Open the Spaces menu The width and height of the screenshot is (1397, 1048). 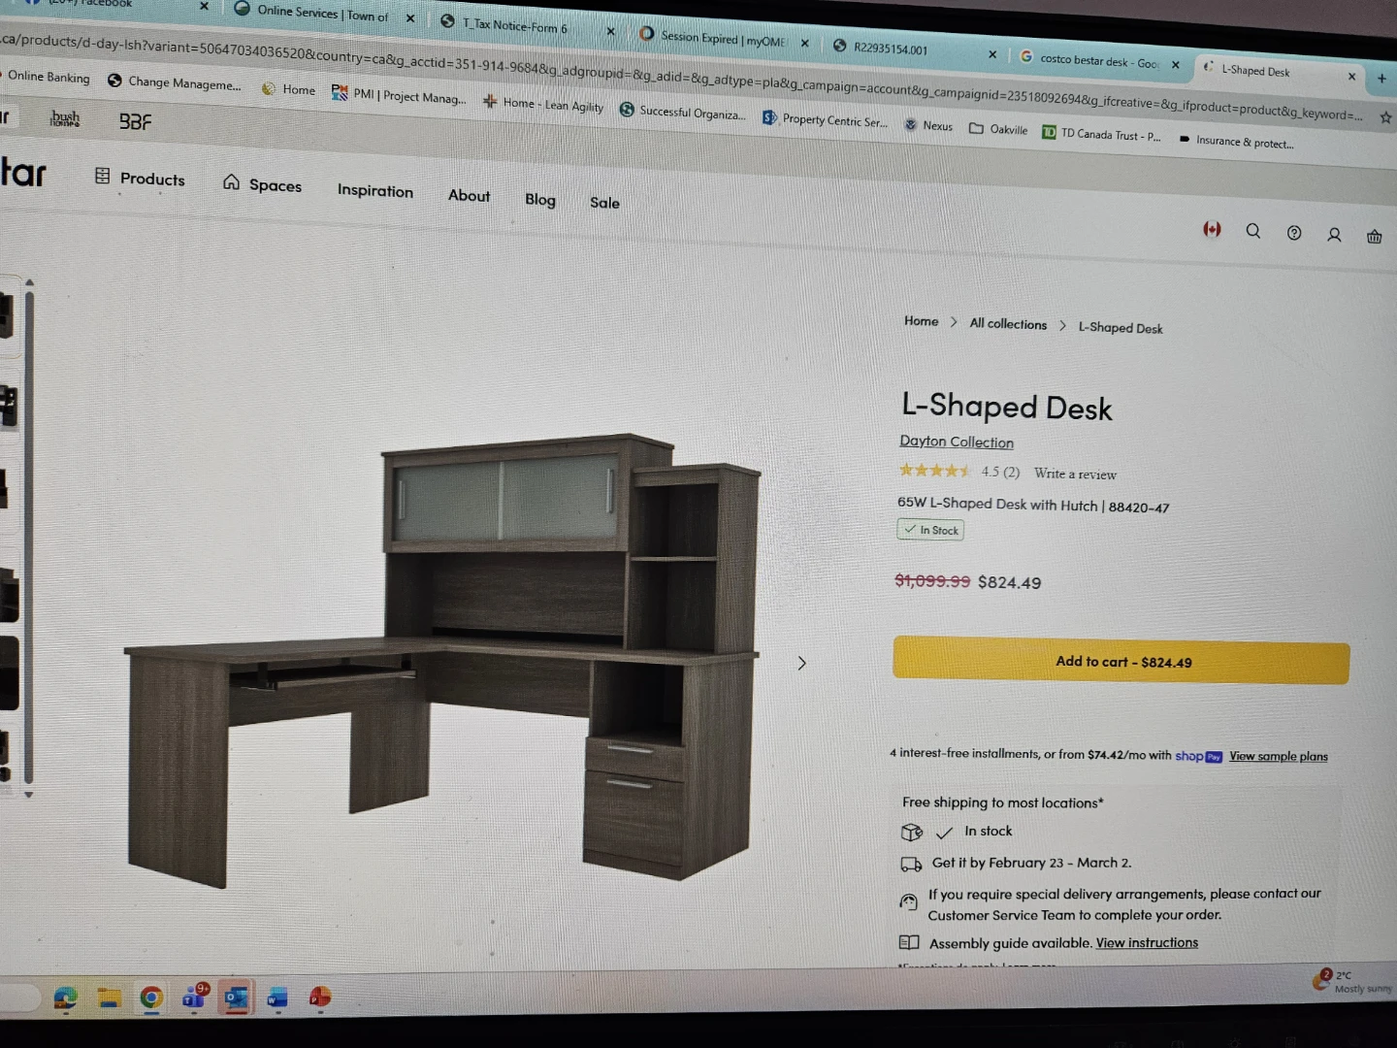[262, 183]
